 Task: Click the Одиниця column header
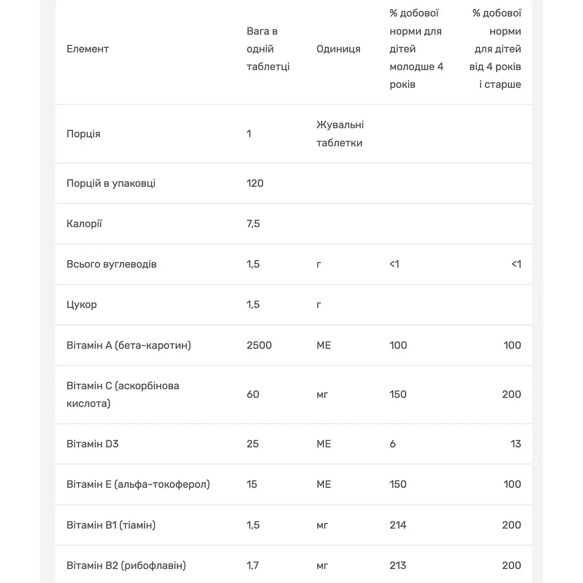(338, 49)
